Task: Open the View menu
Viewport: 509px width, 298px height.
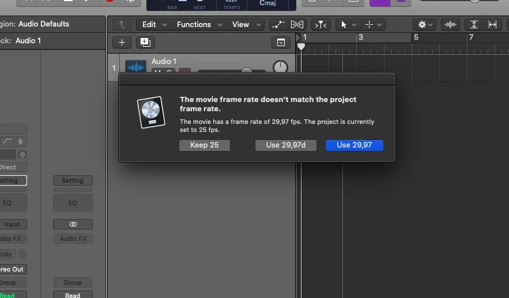Action: [x=246, y=25]
